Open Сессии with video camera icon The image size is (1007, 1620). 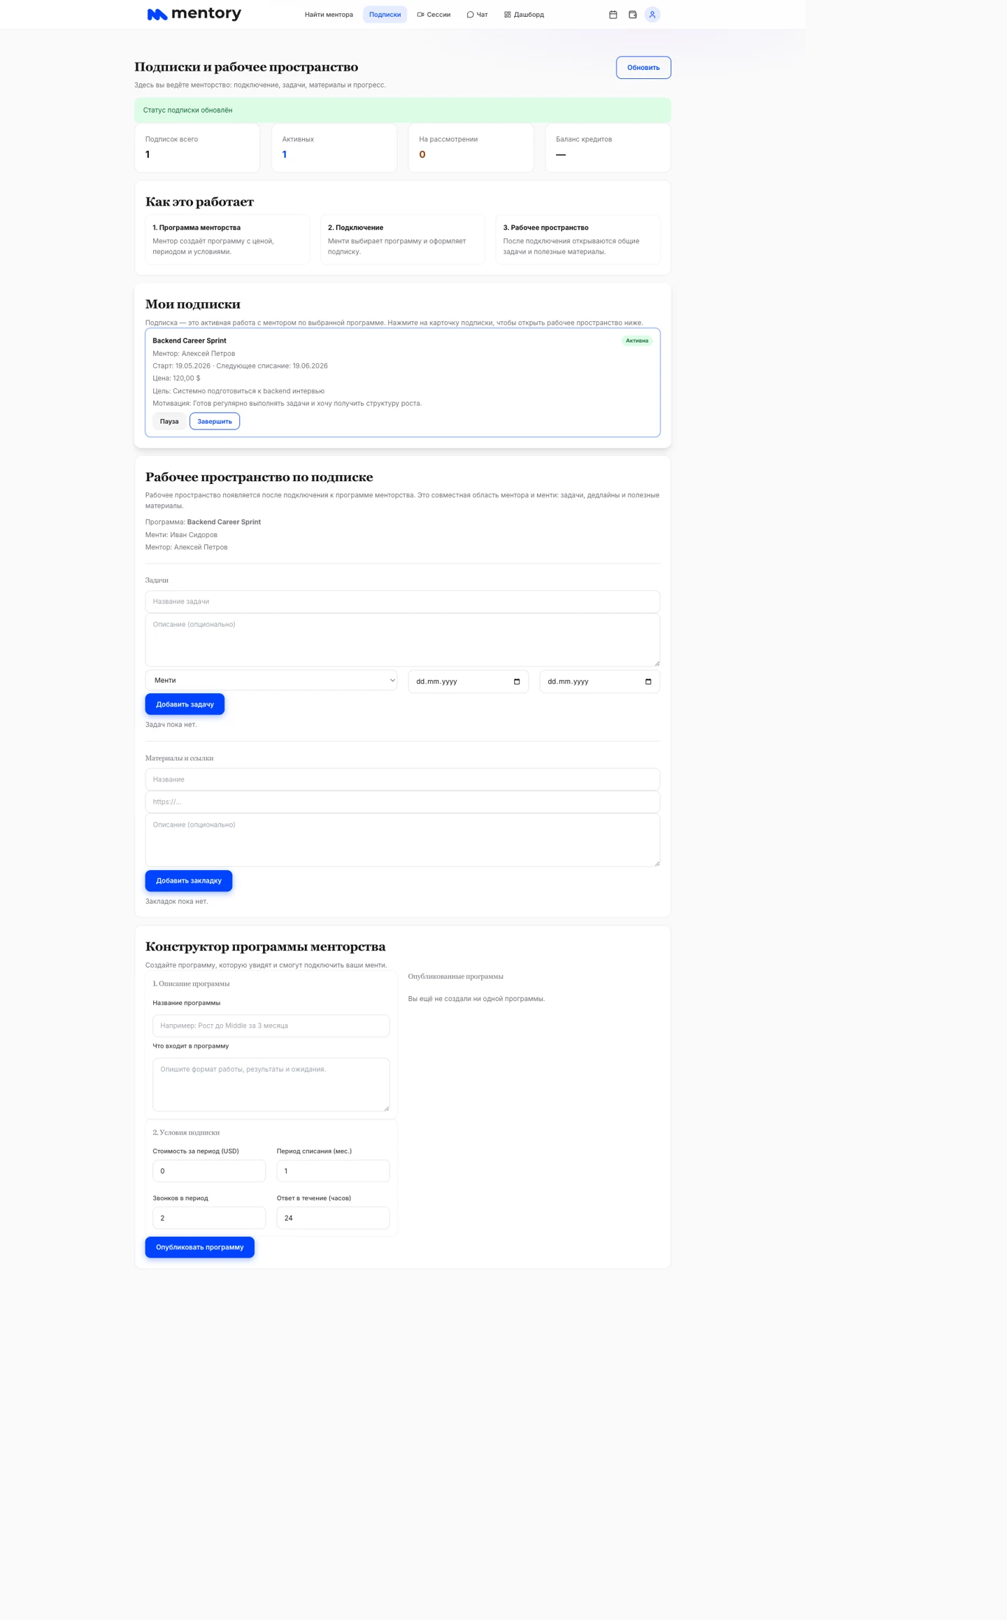click(434, 15)
